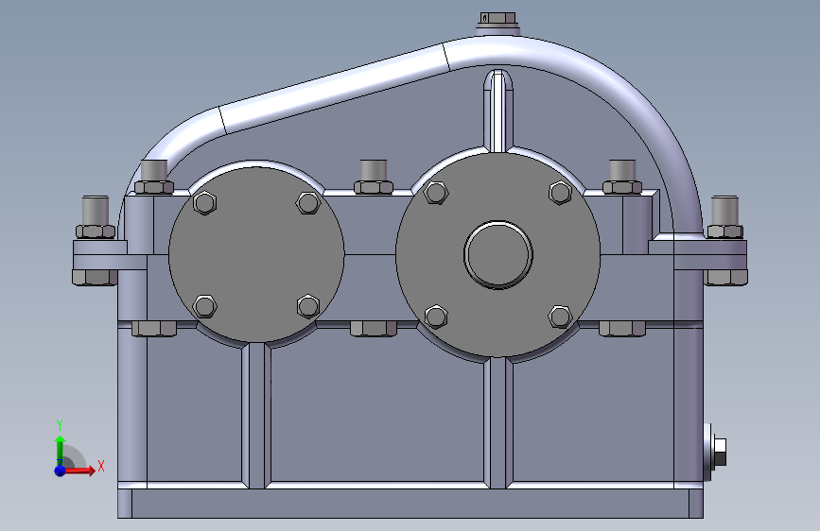Select the left round bearing cover face

point(256,254)
